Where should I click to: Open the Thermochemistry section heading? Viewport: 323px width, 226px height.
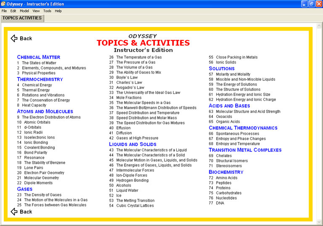(40, 80)
